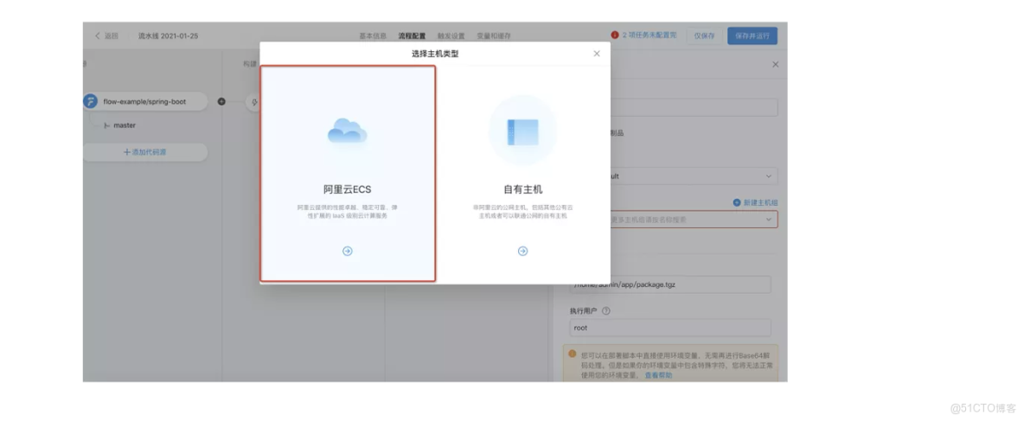Click the 自有主机 server icon

point(522,132)
